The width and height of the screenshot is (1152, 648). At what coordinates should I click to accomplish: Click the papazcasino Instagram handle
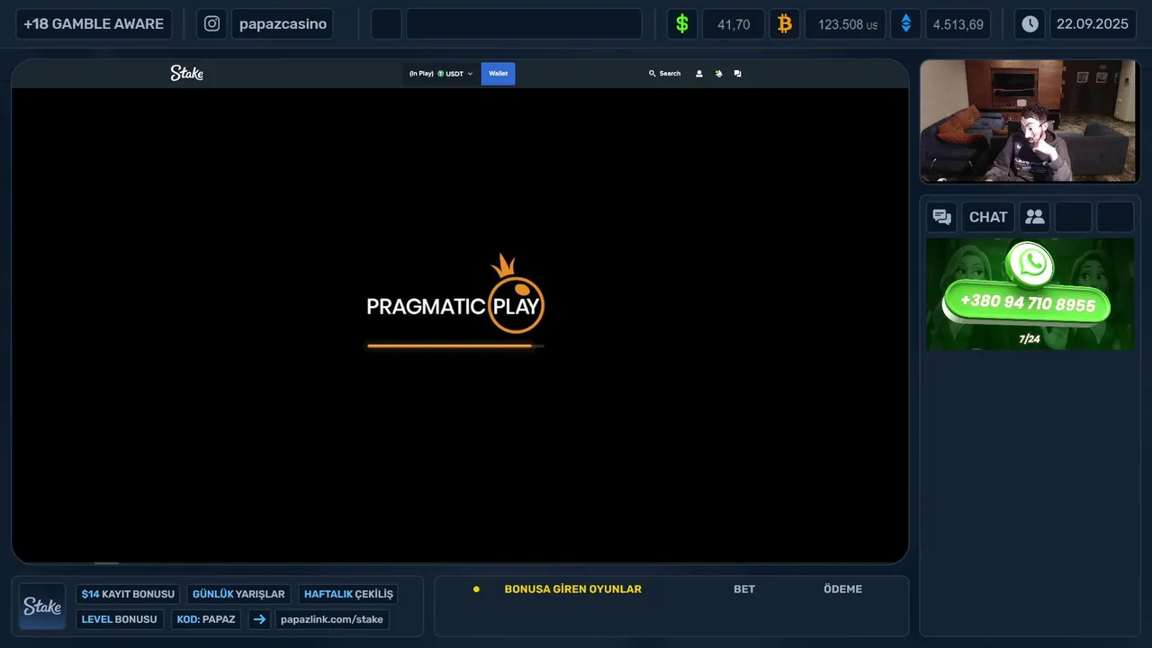pos(283,24)
